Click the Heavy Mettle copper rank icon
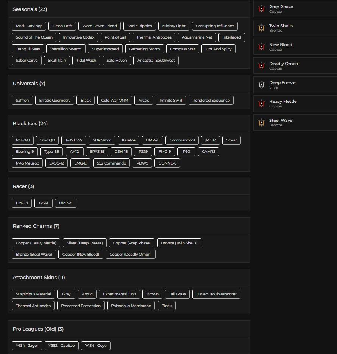 [261, 104]
